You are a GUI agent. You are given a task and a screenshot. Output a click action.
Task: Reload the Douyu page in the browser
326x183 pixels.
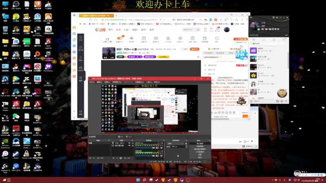point(90,20)
